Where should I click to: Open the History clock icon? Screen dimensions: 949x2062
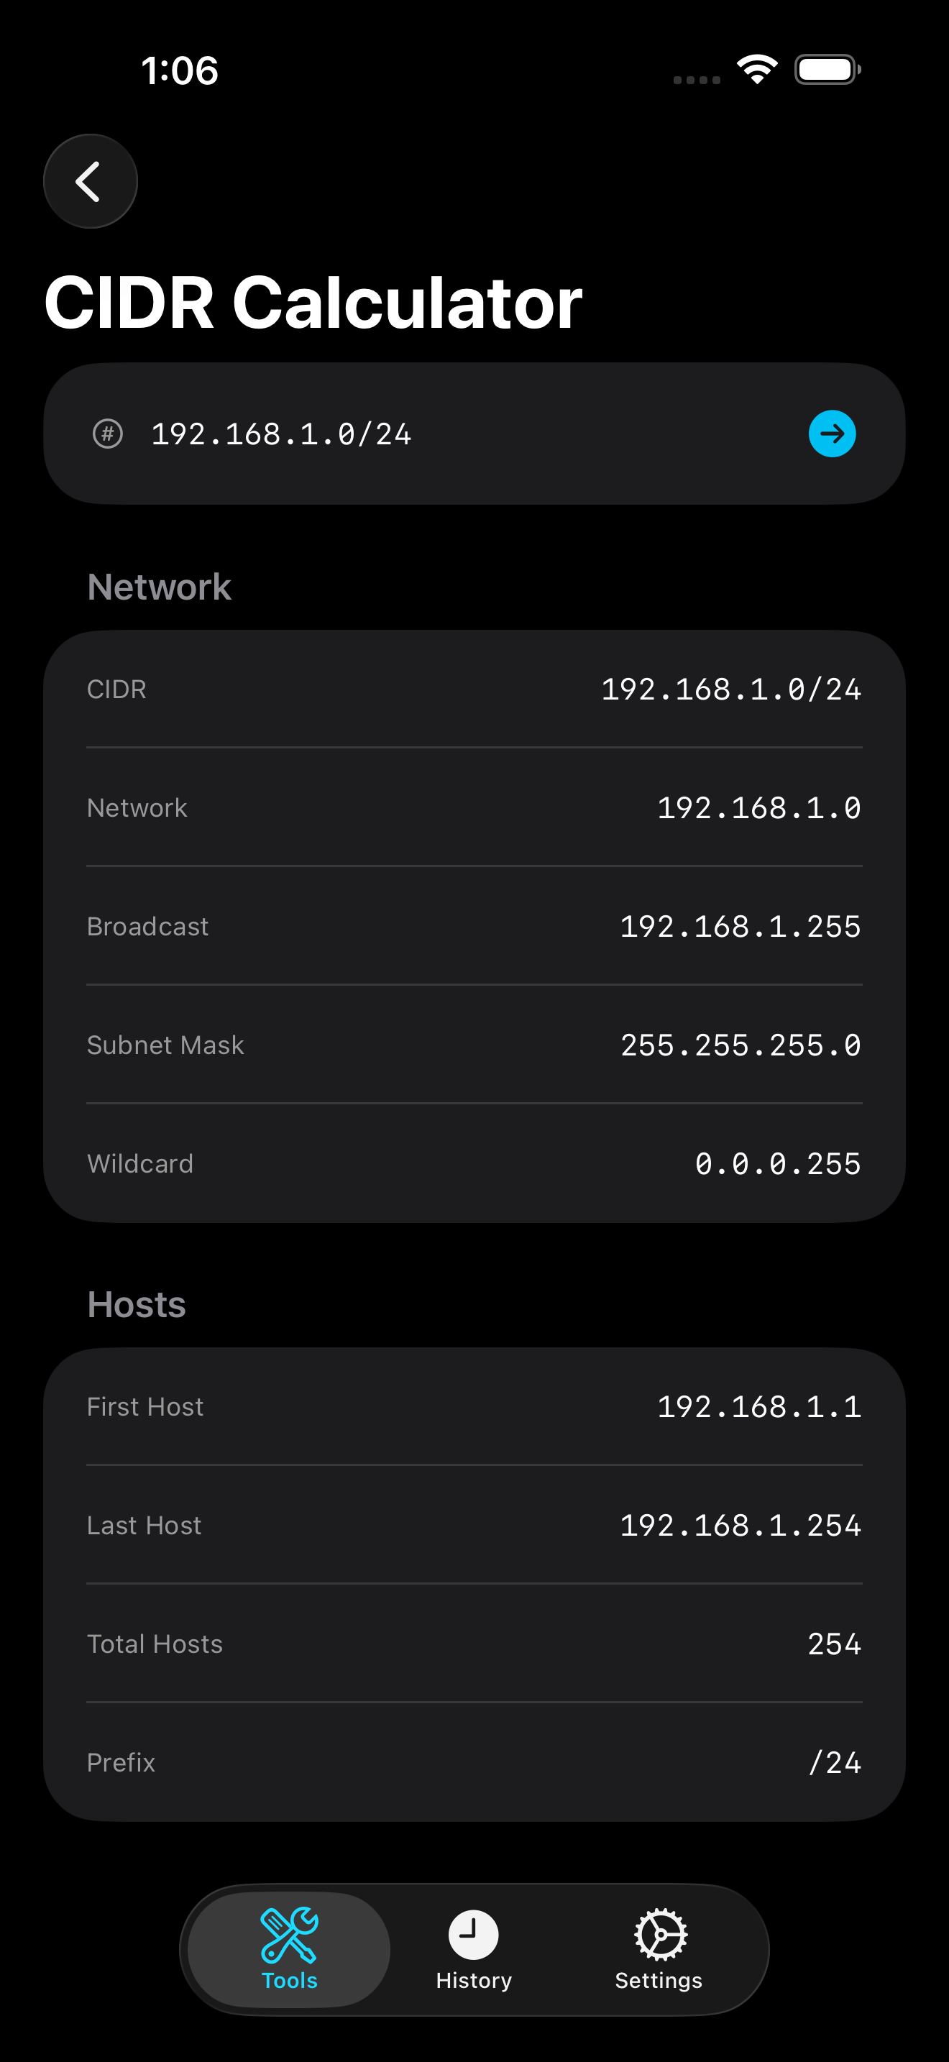[x=474, y=1934]
